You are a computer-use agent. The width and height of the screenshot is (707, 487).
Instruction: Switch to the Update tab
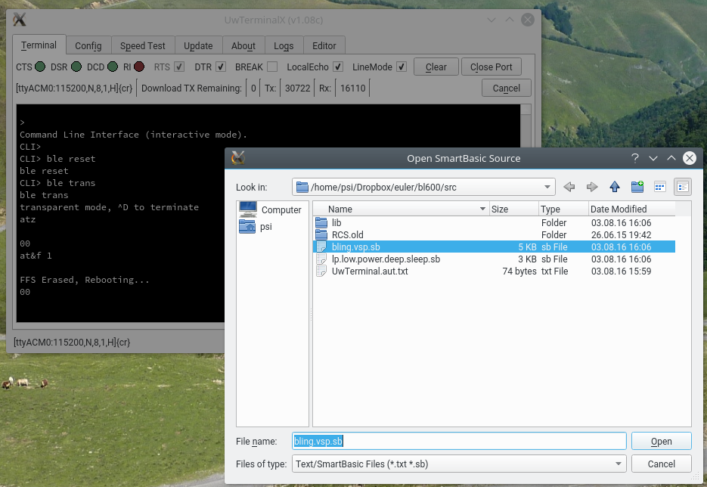pyautogui.click(x=198, y=45)
